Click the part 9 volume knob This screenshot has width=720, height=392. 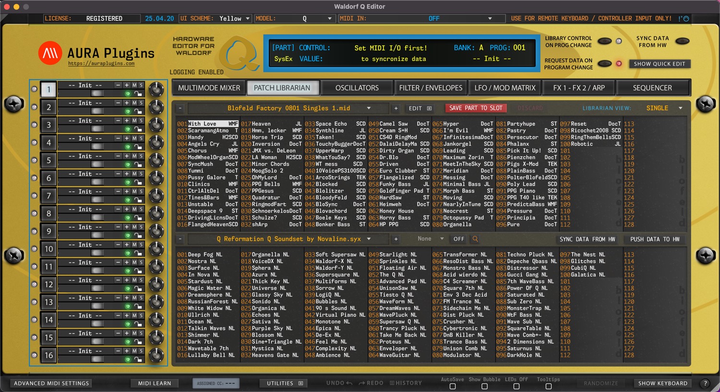pyautogui.click(x=156, y=231)
